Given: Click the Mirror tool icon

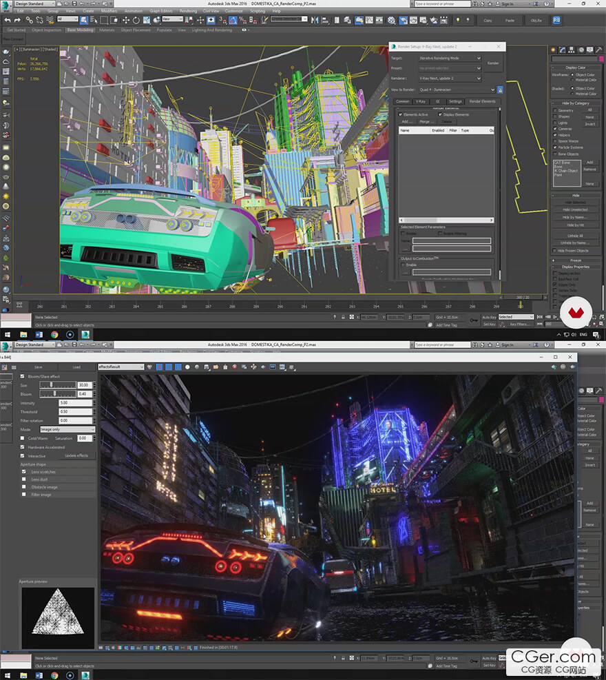Looking at the screenshot, I should tap(315, 20).
